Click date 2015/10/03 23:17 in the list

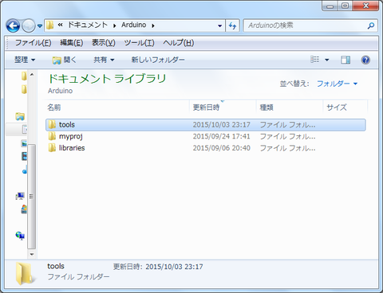point(221,125)
